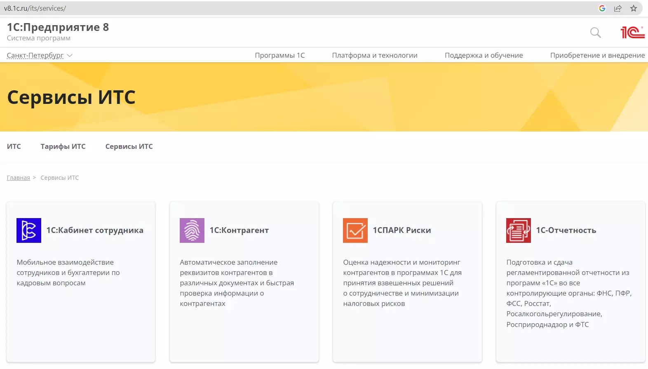Click the 1СПАРК Риски orange checkmark icon

(355, 230)
